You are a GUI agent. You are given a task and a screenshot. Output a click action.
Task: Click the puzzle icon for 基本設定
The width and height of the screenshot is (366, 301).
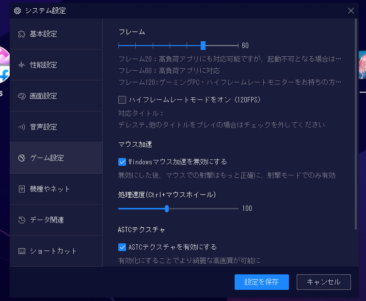(x=21, y=34)
